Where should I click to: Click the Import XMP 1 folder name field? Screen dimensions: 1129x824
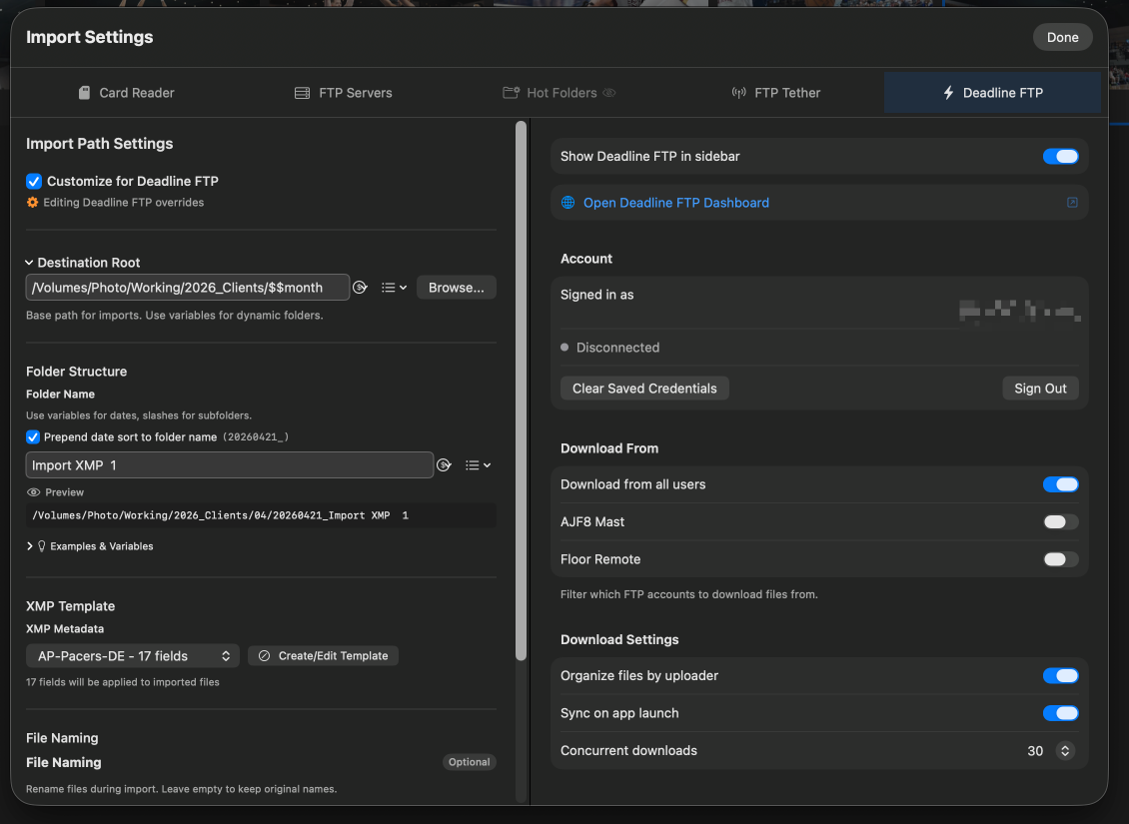click(230, 464)
